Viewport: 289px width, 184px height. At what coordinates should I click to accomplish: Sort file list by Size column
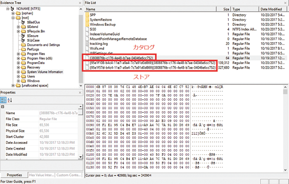pos(226,9)
